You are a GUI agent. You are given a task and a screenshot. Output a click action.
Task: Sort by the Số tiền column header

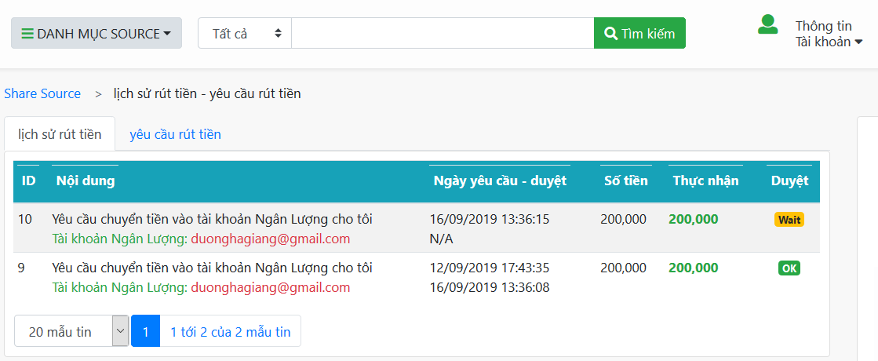click(625, 180)
